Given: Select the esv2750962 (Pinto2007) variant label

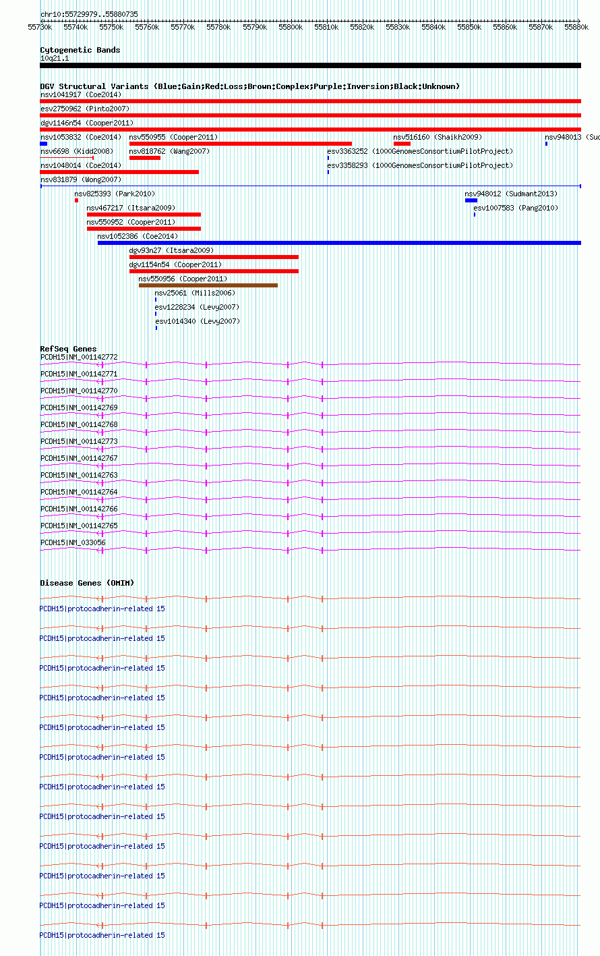Looking at the screenshot, I should [85, 109].
